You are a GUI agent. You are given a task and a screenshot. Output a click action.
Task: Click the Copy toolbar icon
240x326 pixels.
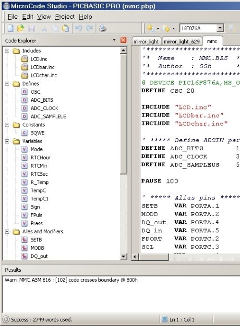[x=55, y=28]
